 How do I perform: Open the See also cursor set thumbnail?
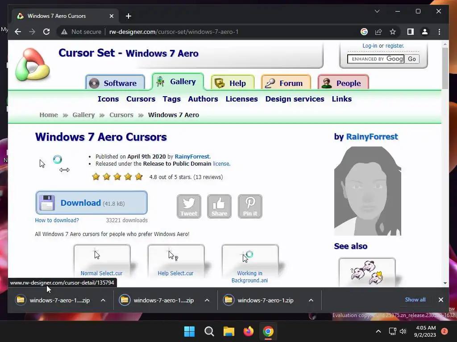(x=367, y=272)
